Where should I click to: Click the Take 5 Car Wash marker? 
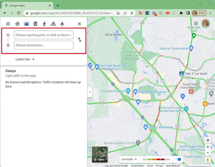[182, 74]
